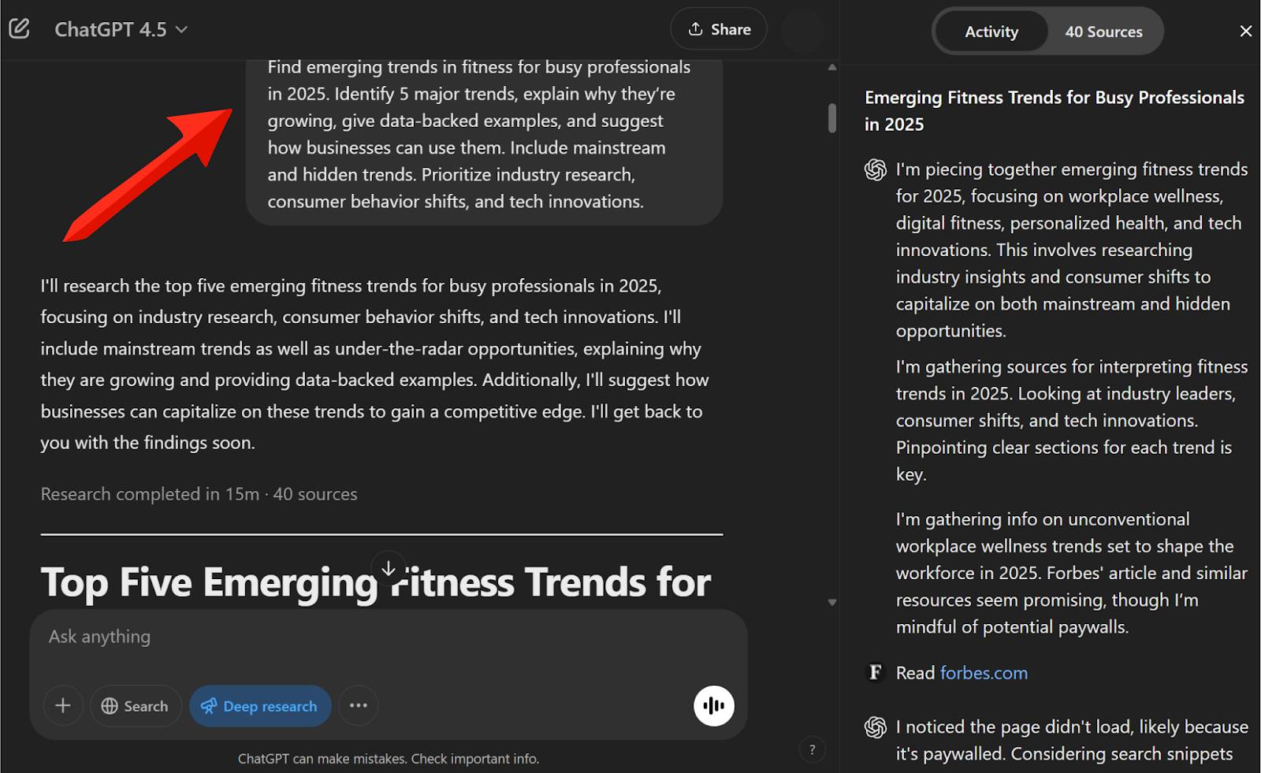Click the new chat compose icon
This screenshot has height=773, width=1261.
pos(19,29)
